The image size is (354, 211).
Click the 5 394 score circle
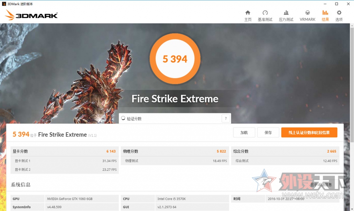175,59
